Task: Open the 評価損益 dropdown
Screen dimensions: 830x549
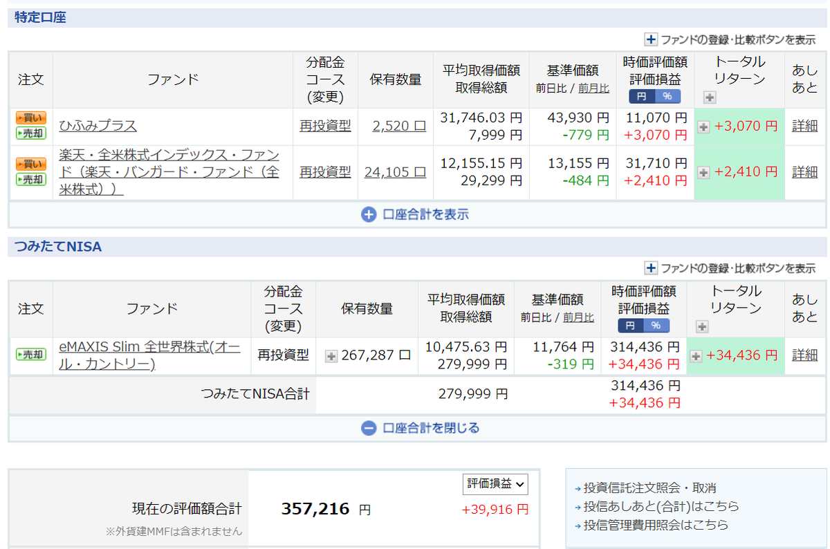Action: click(x=495, y=484)
